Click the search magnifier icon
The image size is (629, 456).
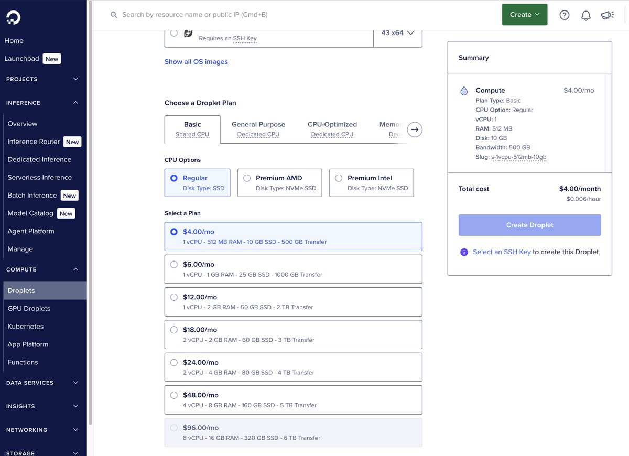(114, 15)
